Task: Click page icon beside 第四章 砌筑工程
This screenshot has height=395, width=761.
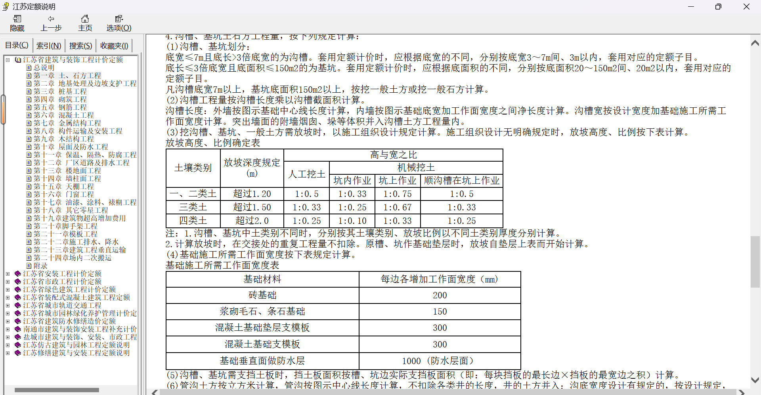Action: (x=29, y=99)
